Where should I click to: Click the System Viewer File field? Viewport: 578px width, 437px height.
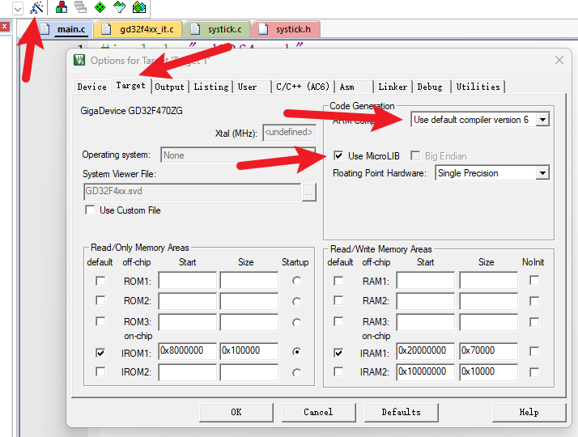click(x=193, y=192)
